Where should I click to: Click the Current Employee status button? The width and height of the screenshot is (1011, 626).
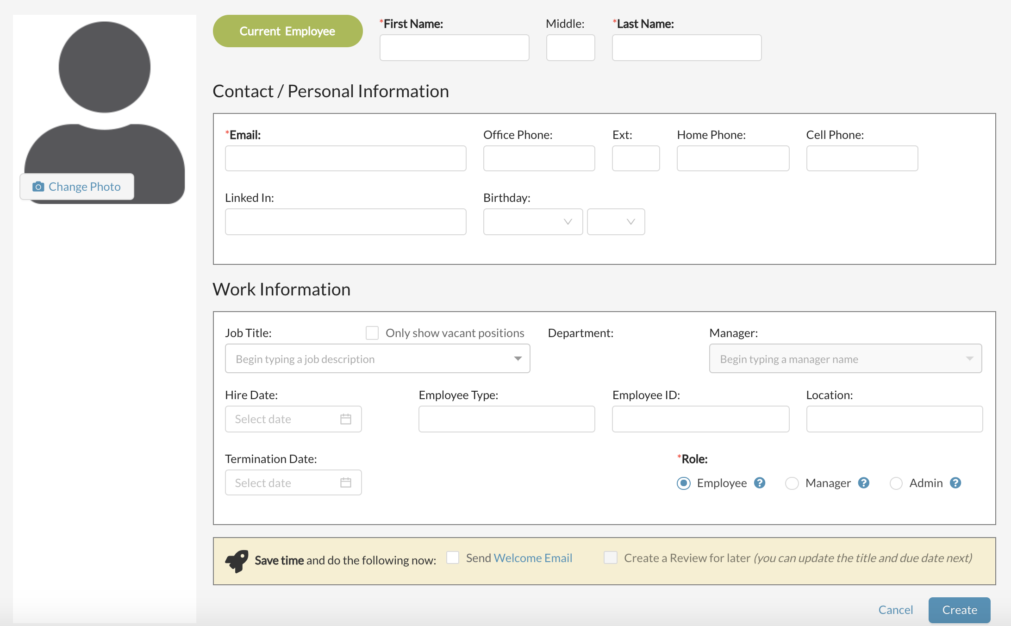(x=287, y=31)
